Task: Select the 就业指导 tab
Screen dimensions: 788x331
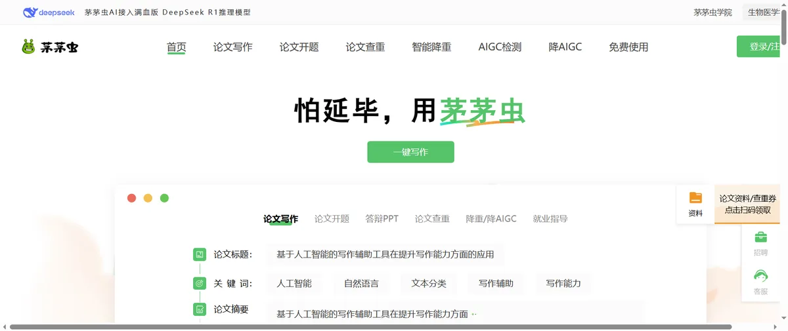Action: pos(550,219)
